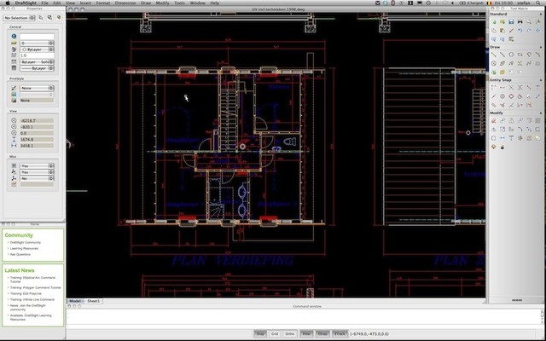Open the layer dropdown showing 0
Screen dimensions: 546x341
pyautogui.click(x=37, y=43)
